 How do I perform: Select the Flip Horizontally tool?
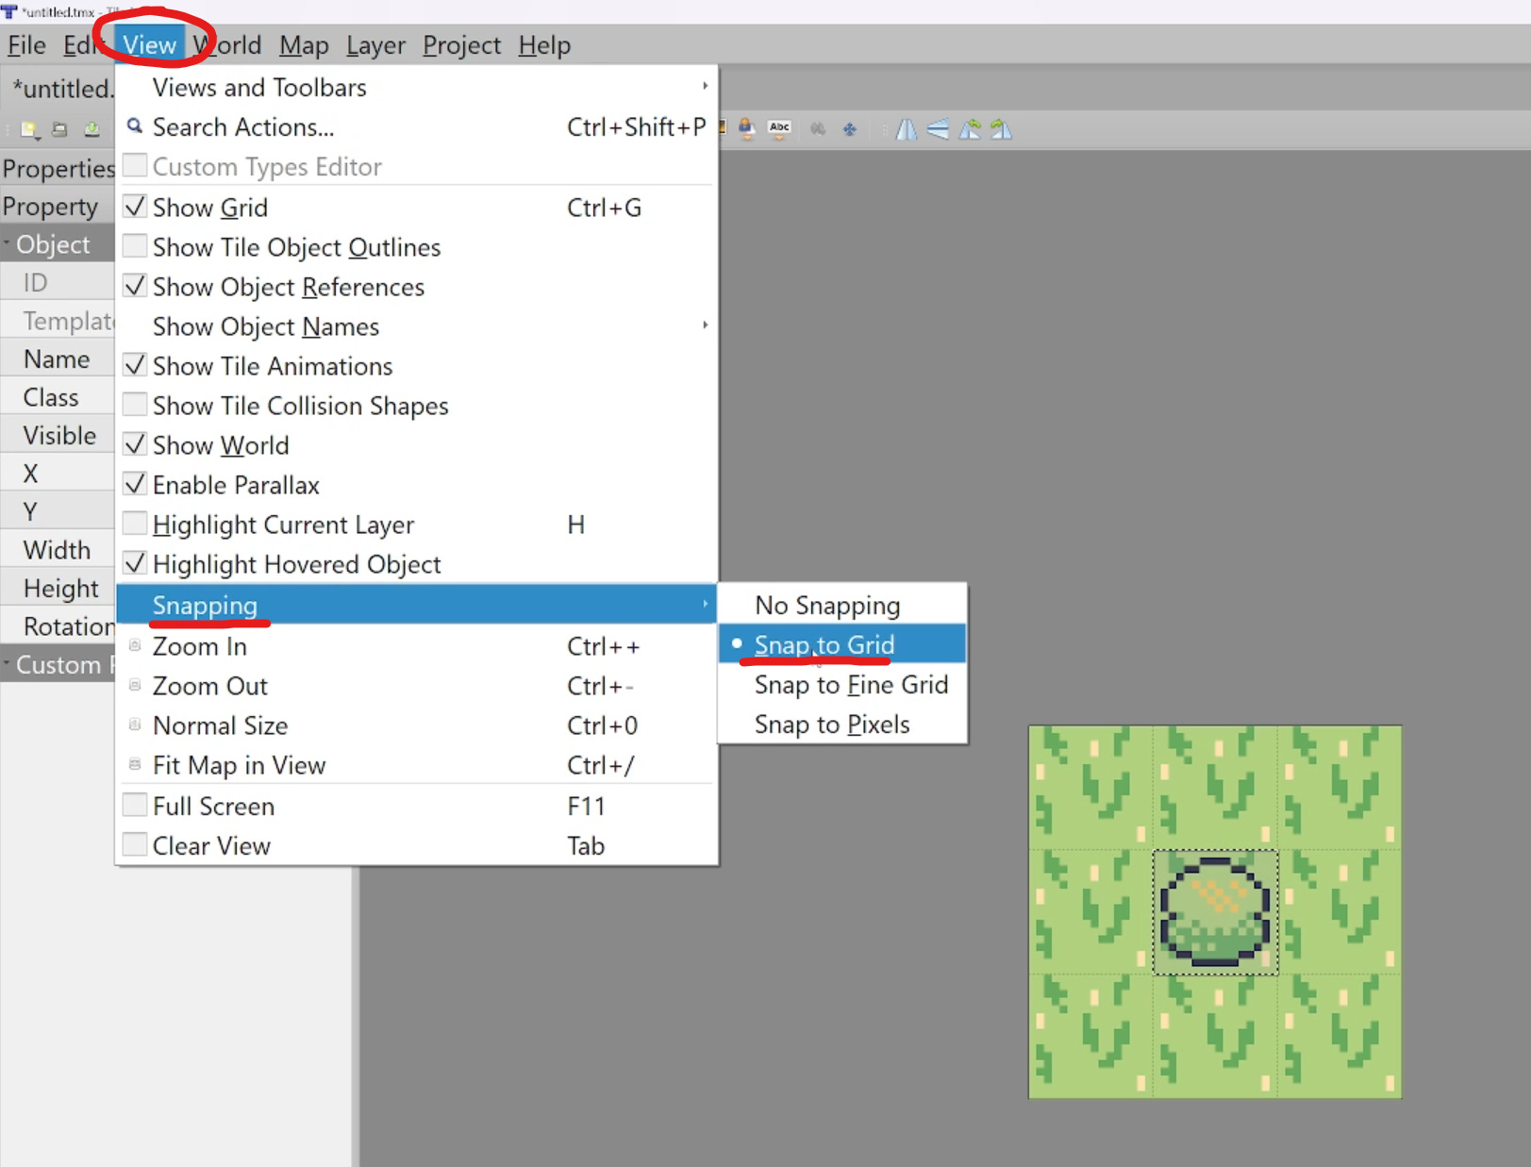click(906, 130)
